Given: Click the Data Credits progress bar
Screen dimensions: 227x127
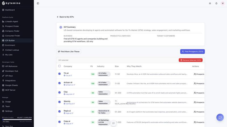Looking at the screenshot, I should pyautogui.click(x=17, y=120).
